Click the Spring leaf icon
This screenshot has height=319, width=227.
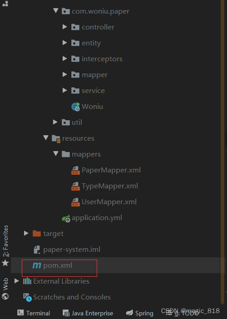(129, 313)
